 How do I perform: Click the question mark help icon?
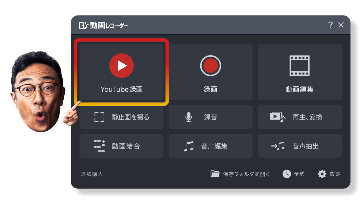[x=330, y=25]
